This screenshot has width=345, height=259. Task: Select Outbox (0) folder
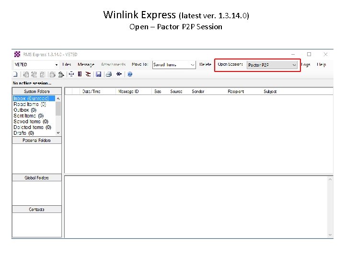click(x=25, y=110)
